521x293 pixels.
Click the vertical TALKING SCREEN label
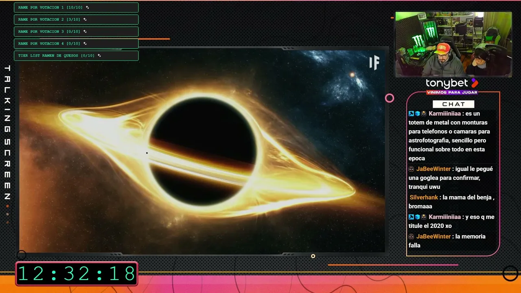click(x=7, y=132)
